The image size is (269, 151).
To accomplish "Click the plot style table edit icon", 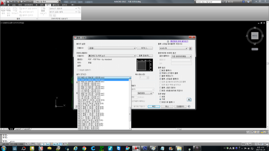I will [x=190, y=48].
